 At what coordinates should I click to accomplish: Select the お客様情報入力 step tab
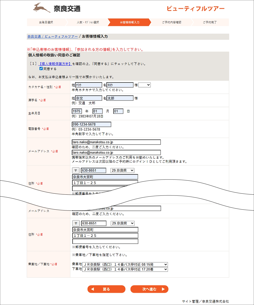coord(130,22)
